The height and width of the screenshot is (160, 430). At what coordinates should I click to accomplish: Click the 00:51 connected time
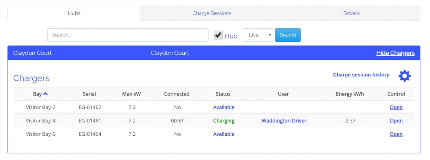coord(178,121)
